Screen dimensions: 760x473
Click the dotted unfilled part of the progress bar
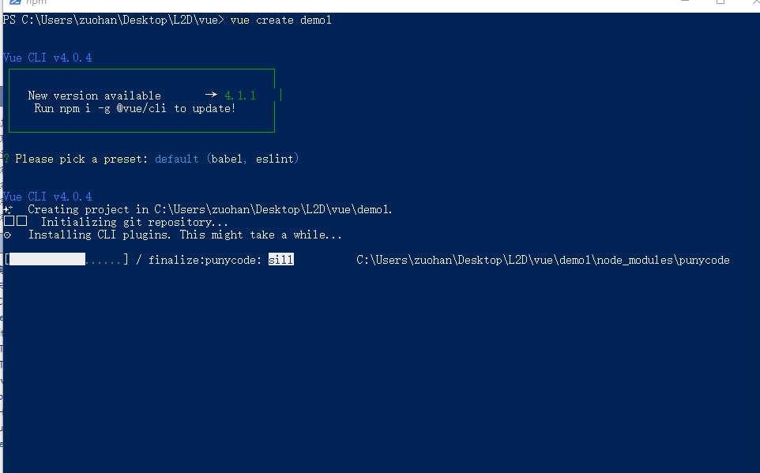pyautogui.click(x=103, y=261)
